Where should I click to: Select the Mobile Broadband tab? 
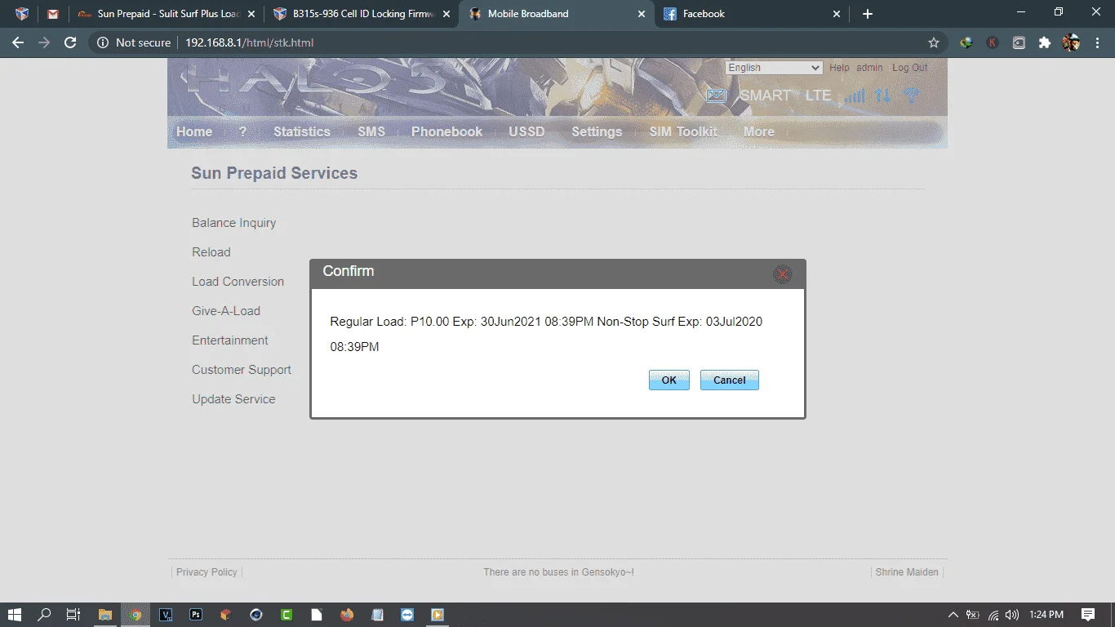pos(557,14)
